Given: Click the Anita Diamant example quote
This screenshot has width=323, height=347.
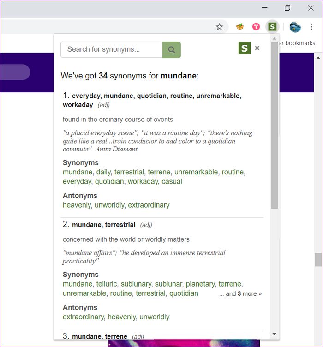Looking at the screenshot, I should pyautogui.click(x=157, y=141).
